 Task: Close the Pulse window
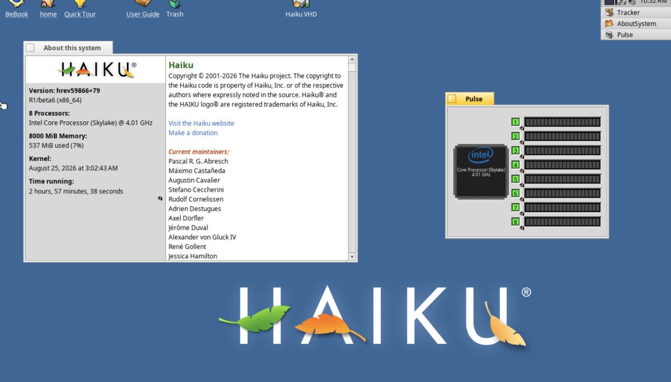[x=452, y=99]
